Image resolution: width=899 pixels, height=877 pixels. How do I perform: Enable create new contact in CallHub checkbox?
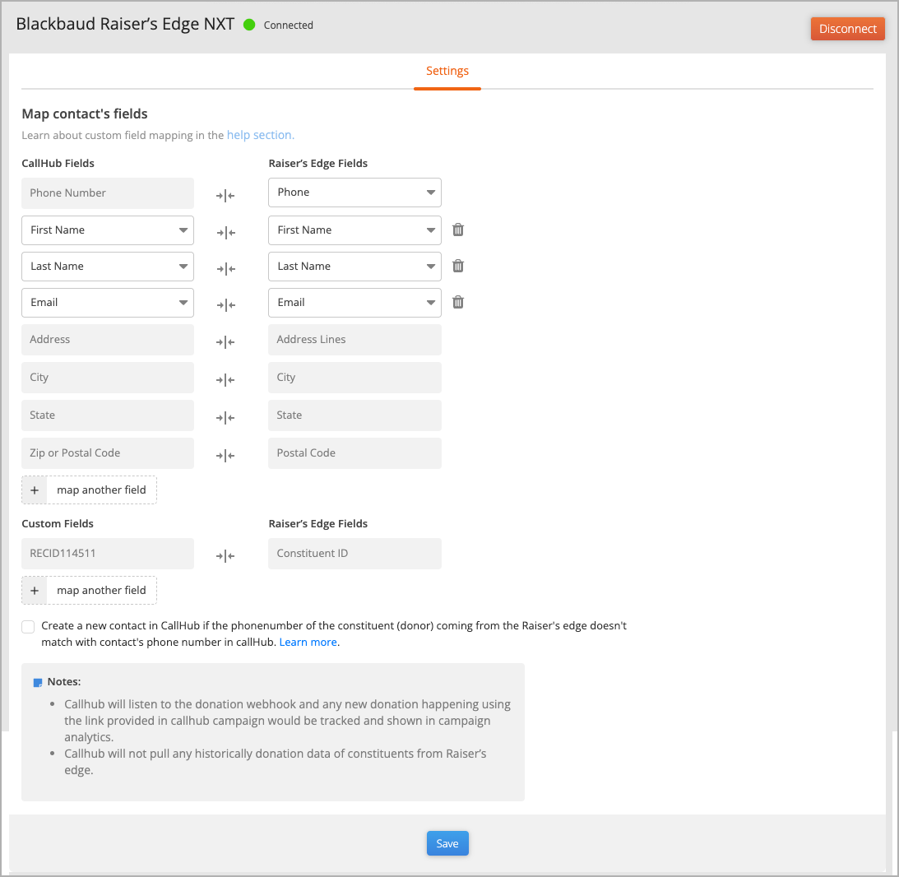click(x=29, y=627)
